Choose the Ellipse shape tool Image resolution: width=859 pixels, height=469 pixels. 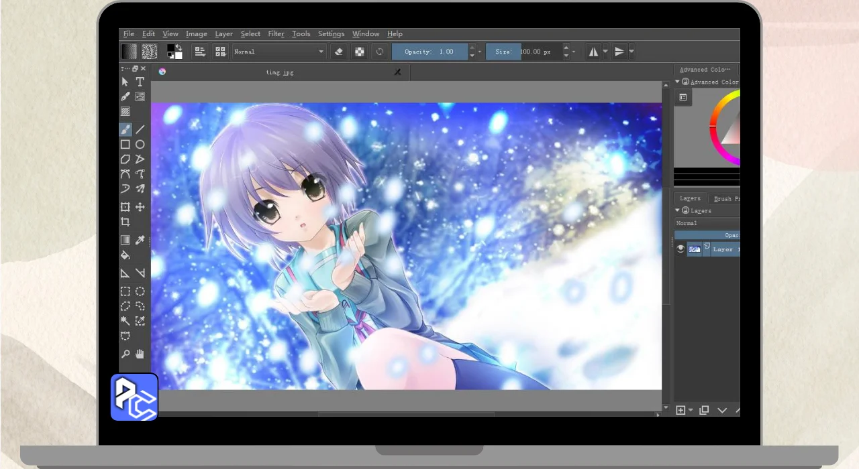[x=140, y=144]
